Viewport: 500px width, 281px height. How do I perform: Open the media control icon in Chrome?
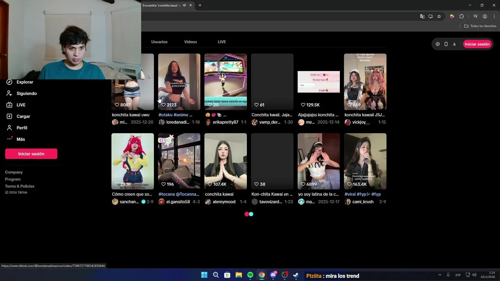pyautogui.click(x=475, y=16)
